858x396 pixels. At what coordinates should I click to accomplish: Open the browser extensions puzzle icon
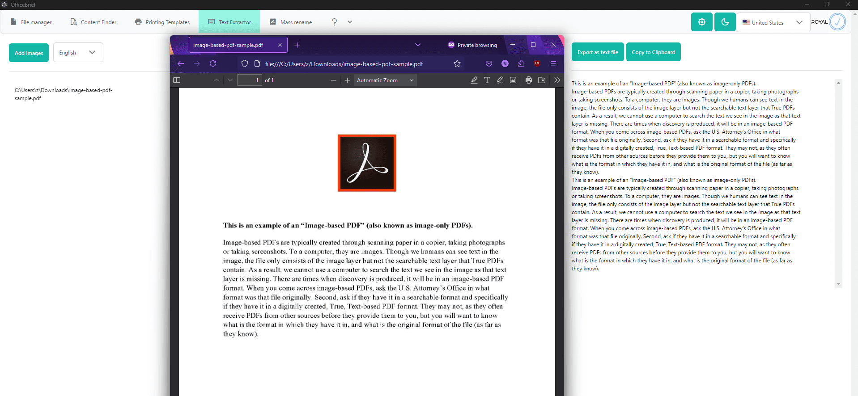tap(521, 63)
